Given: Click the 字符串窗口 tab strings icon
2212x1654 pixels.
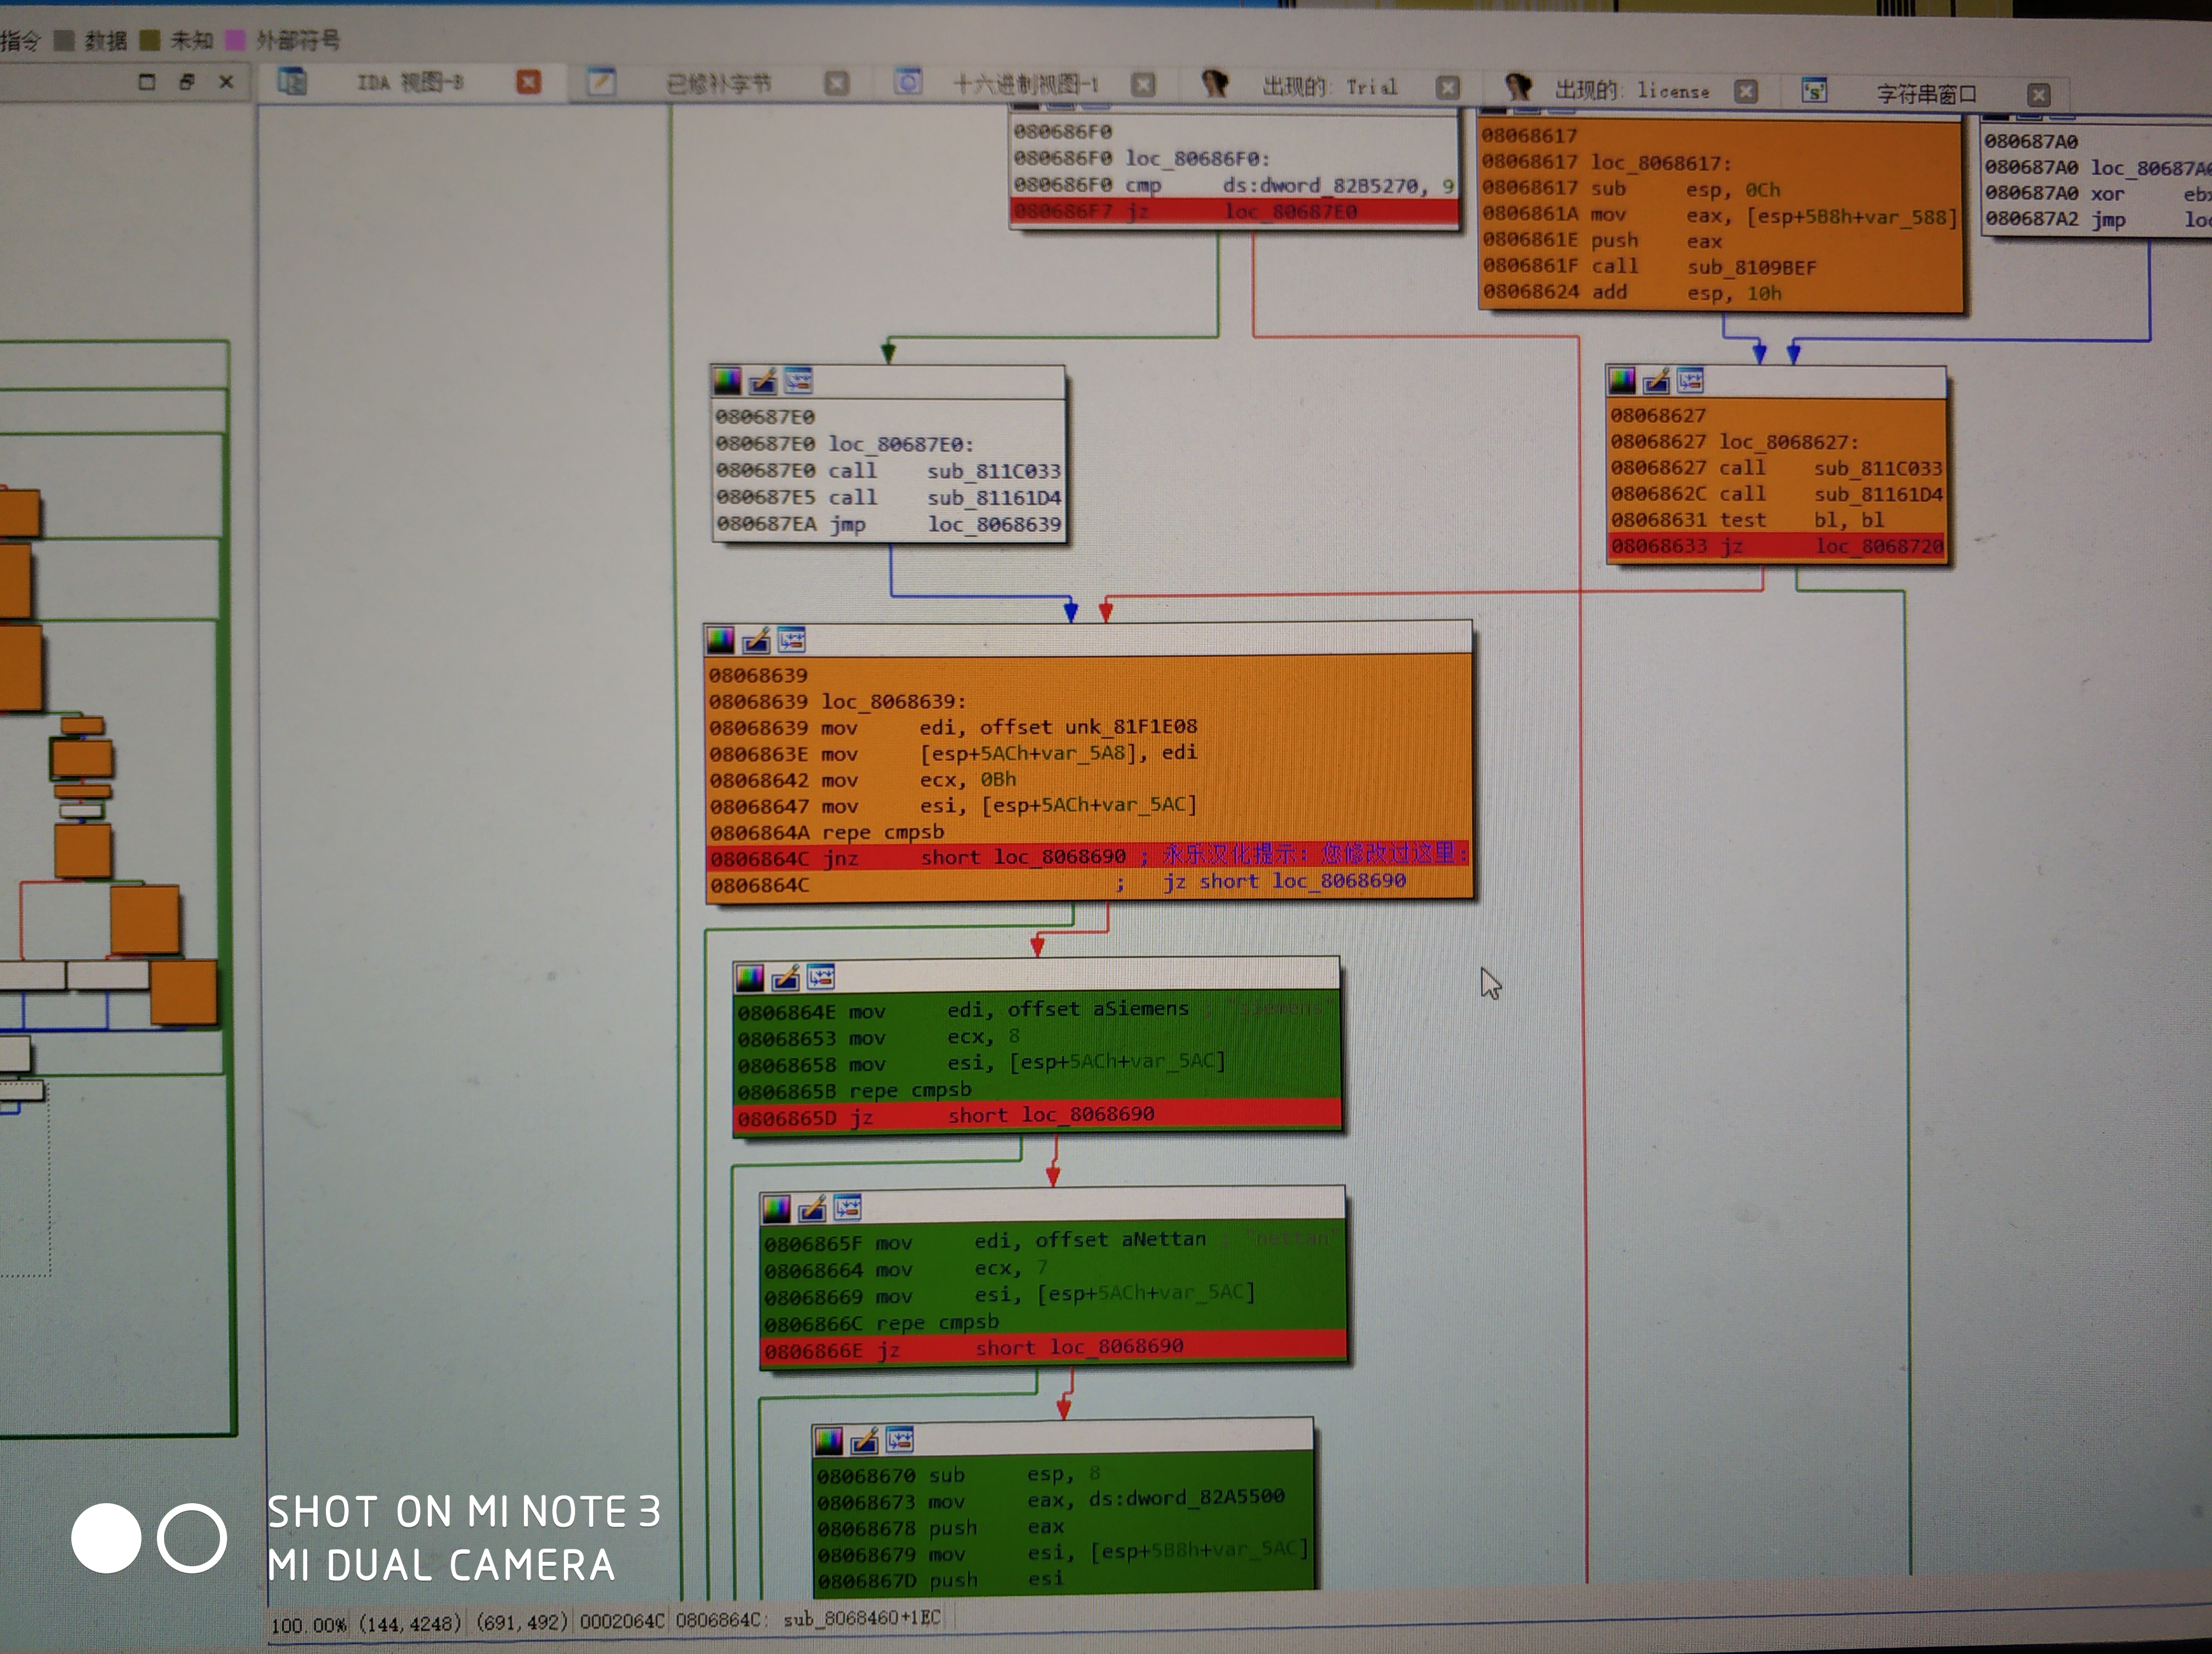Looking at the screenshot, I should pos(1814,92).
